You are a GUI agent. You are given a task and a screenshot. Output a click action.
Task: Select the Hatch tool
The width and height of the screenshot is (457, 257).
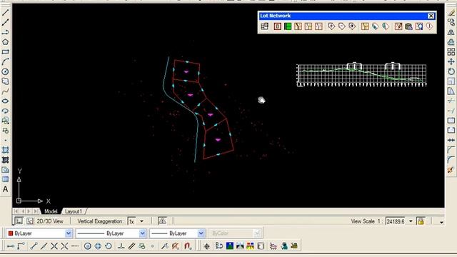(5, 150)
